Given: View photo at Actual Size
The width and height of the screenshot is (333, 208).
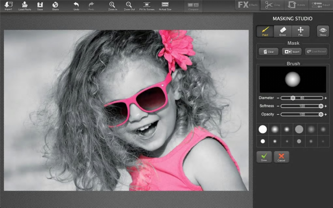Looking at the screenshot, I should 165,6.
